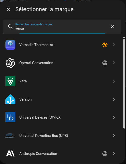Click the globe icon for Anthropic Conversation
The image size is (126, 164).
(x=105, y=154)
